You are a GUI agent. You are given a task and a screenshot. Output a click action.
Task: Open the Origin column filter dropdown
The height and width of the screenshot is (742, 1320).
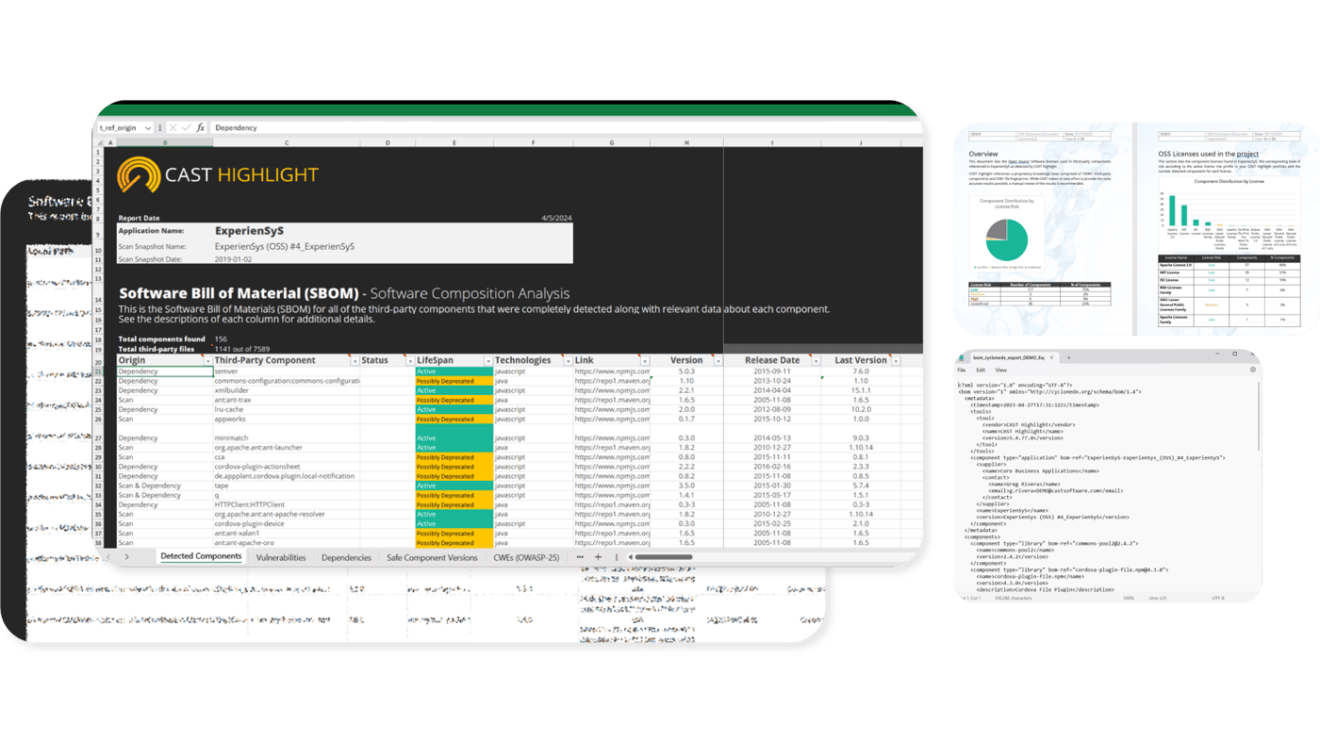(207, 361)
